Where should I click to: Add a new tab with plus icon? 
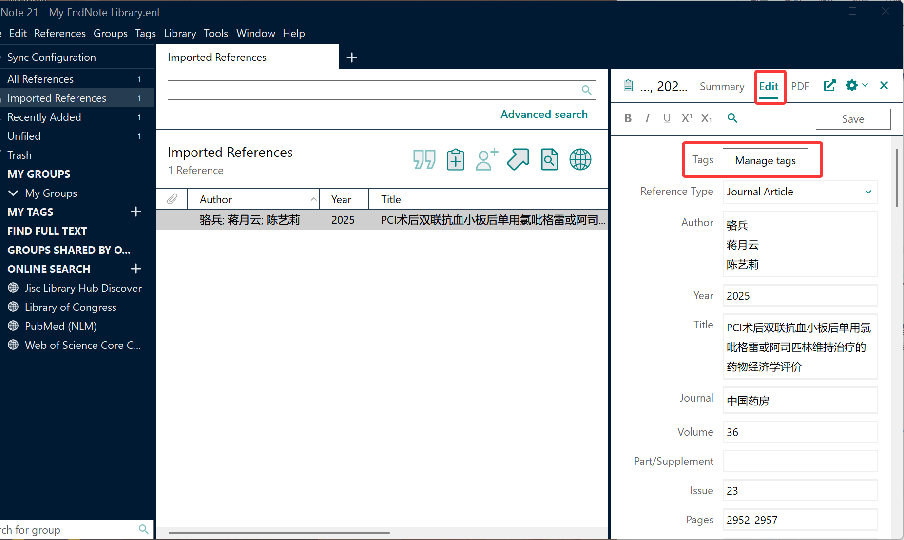point(352,58)
